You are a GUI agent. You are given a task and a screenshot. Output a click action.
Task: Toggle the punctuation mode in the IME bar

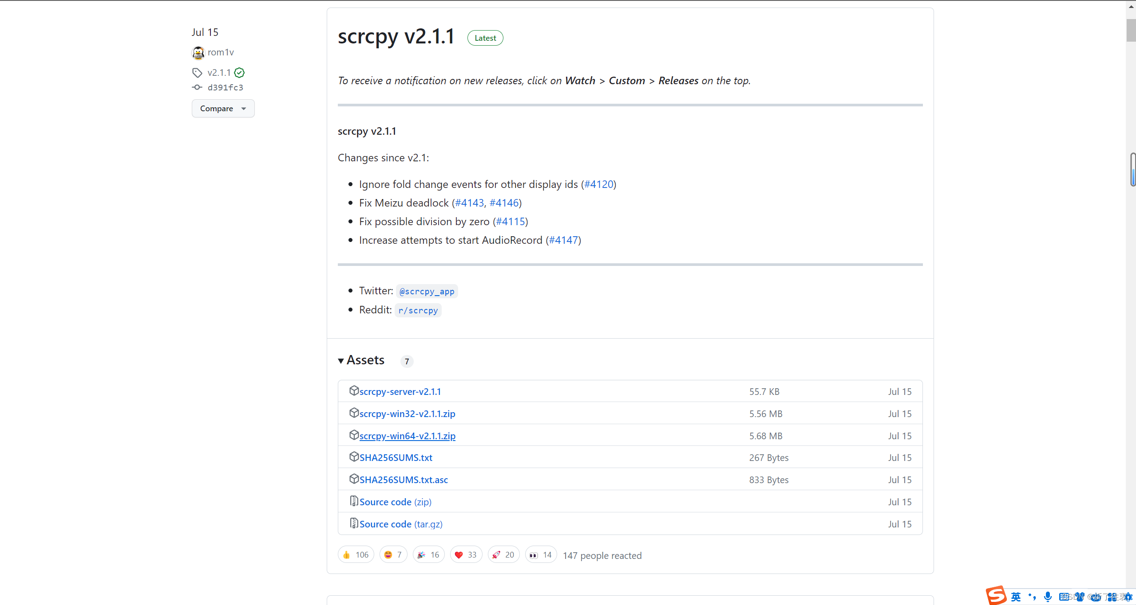coord(1032,597)
